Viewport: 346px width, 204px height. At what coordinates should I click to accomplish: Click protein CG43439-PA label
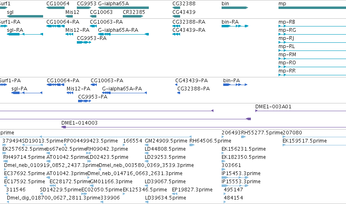point(191,81)
